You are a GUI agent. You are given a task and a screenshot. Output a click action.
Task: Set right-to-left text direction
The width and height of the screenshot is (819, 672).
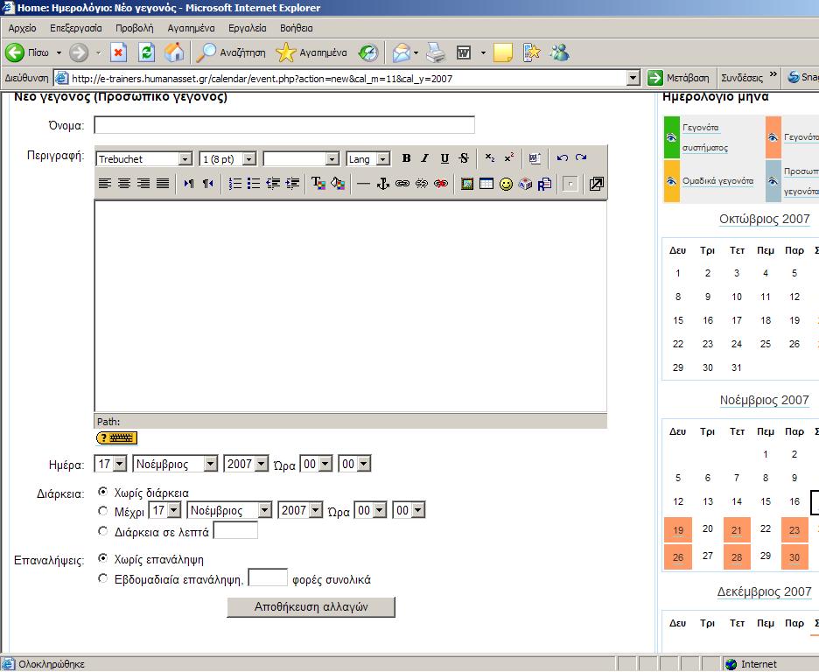(208, 183)
